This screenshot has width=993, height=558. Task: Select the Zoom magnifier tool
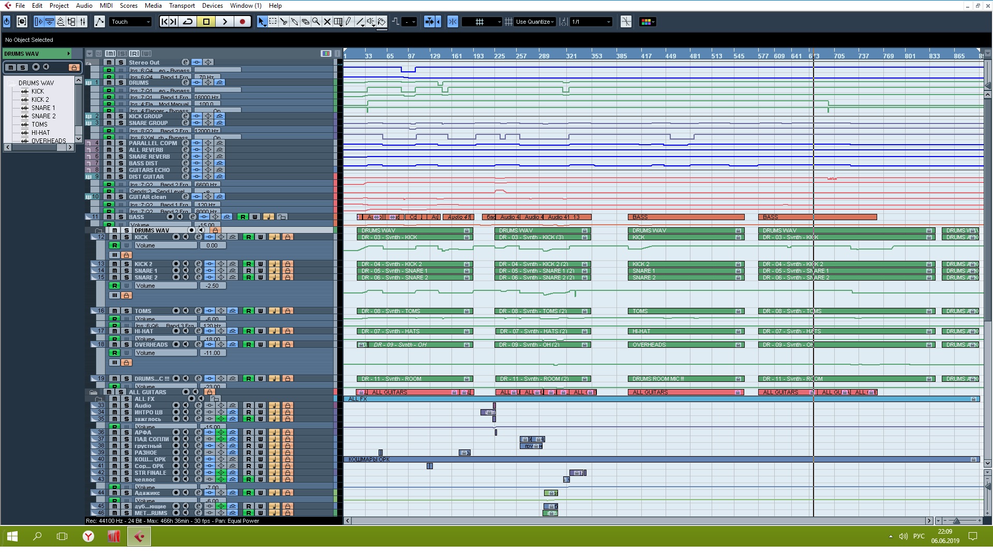pos(316,22)
